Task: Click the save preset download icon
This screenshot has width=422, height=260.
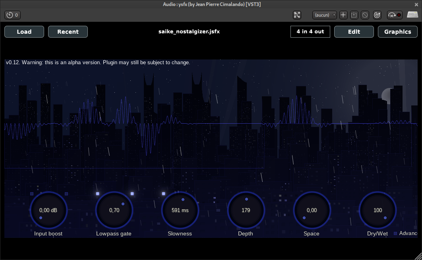Action: click(354, 15)
